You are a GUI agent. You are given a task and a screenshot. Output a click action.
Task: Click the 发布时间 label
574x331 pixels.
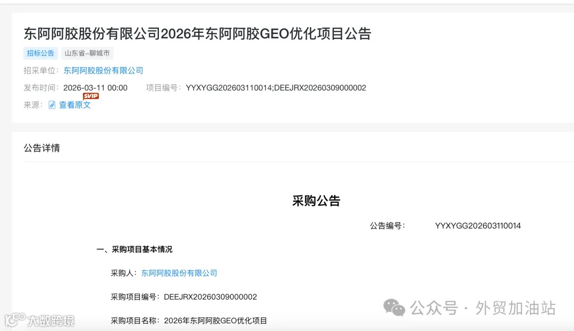tap(41, 88)
